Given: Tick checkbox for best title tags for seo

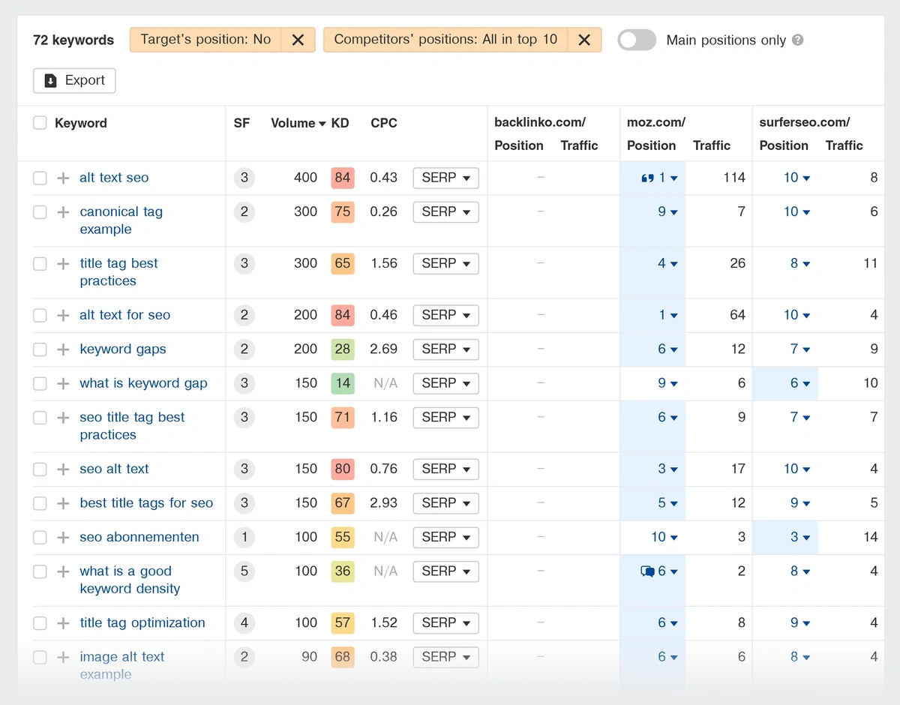Looking at the screenshot, I should [40, 503].
